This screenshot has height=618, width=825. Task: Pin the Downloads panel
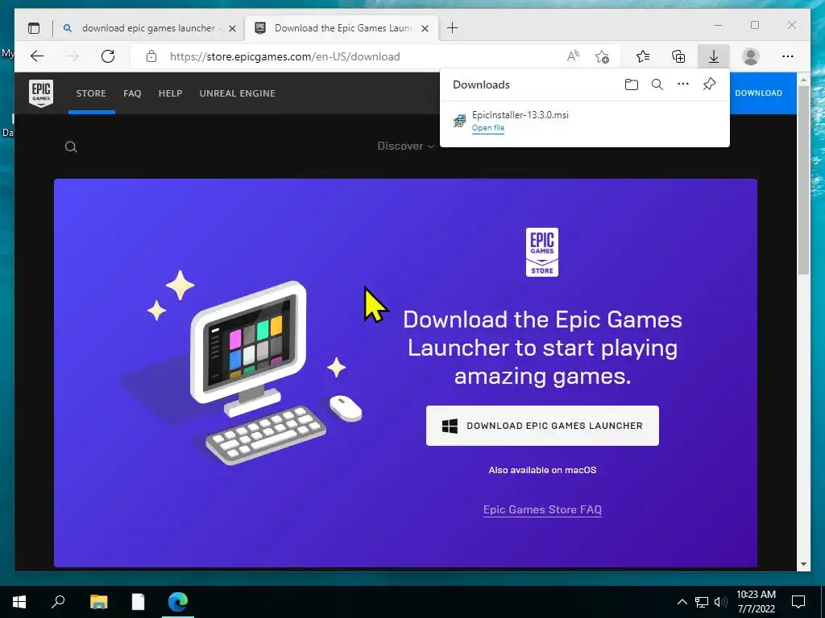(x=709, y=84)
